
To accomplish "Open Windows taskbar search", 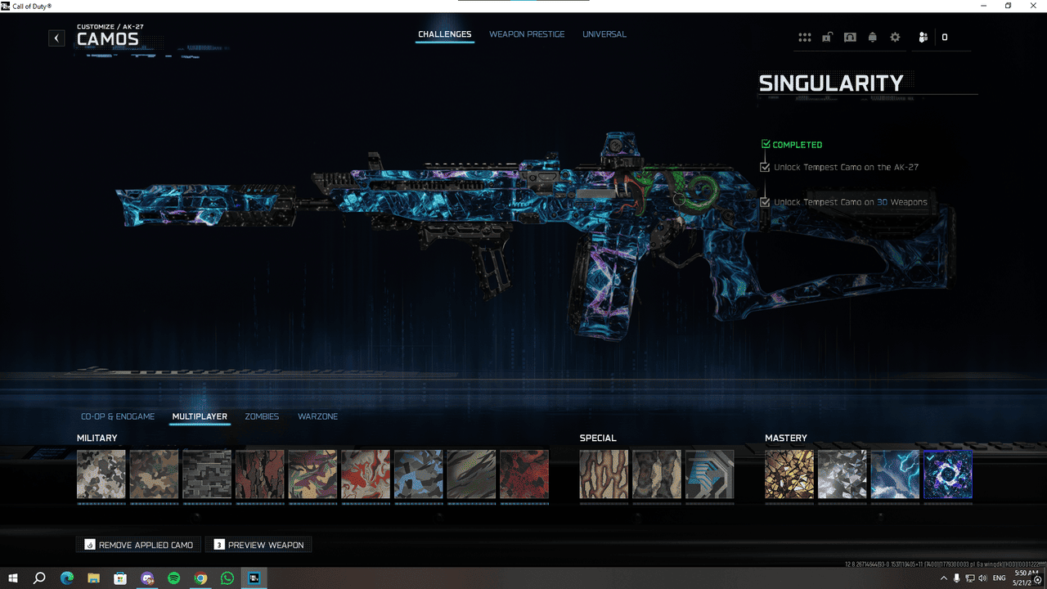I will pyautogui.click(x=39, y=578).
